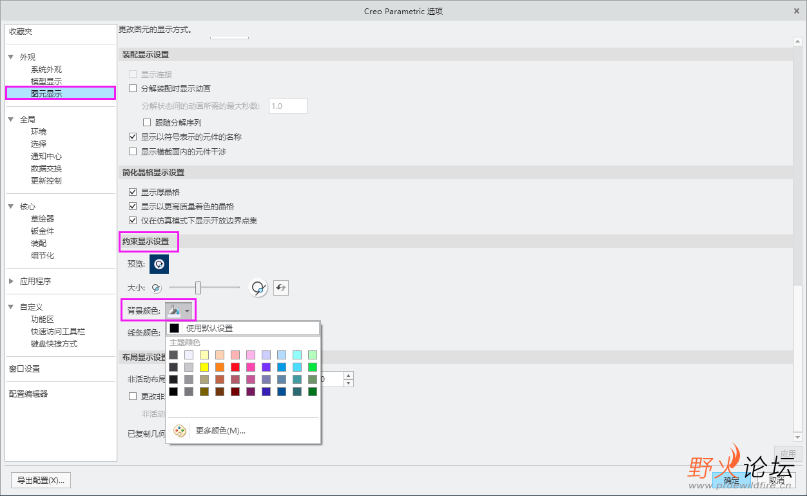Click the scrollbar up arrow
The width and height of the screenshot is (807, 496).
click(x=797, y=41)
